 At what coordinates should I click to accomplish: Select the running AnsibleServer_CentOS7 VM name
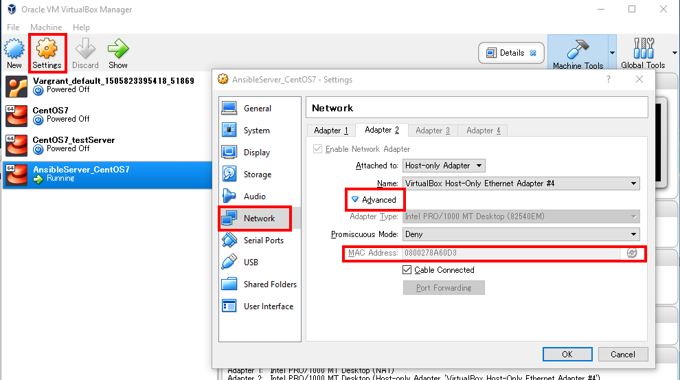(x=81, y=170)
